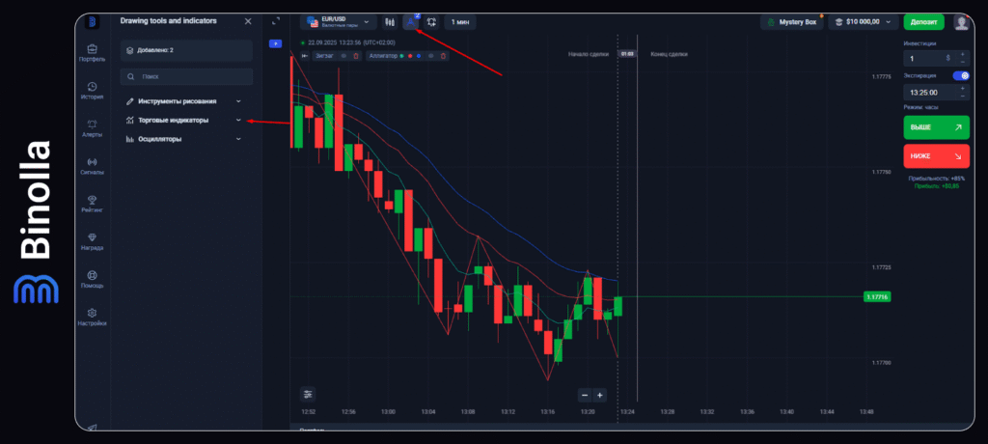988x444 pixels.
Task: Open the Рейтинг sidebar item
Action: pyautogui.click(x=92, y=203)
